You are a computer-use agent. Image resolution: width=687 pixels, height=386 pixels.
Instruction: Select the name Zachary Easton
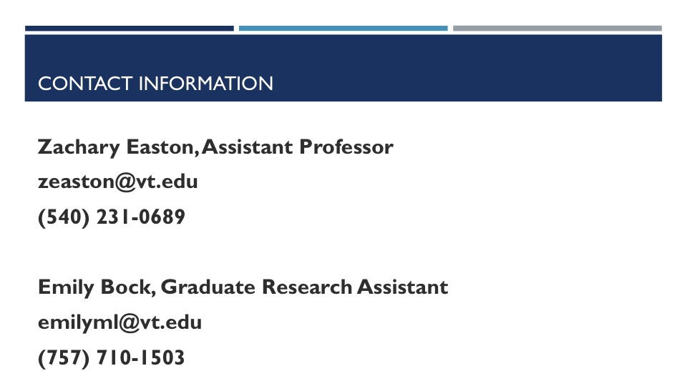118,147
